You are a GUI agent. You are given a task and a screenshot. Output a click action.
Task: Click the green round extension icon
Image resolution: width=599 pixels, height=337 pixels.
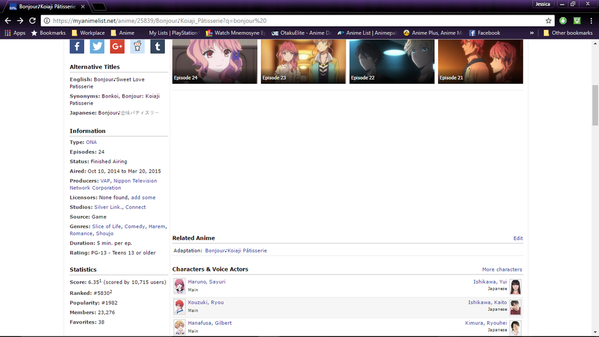563,20
